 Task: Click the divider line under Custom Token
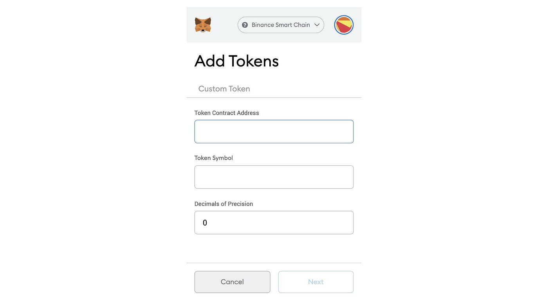coord(274,97)
